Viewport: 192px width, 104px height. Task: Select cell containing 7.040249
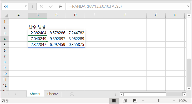(37, 39)
